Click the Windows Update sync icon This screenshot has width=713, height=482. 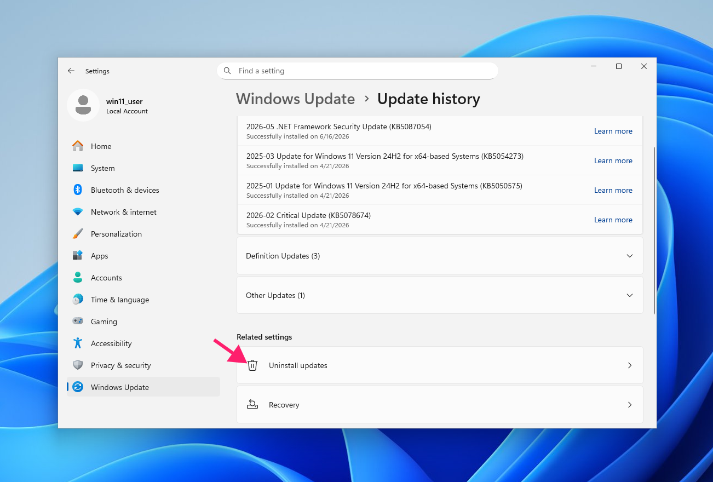coord(78,387)
